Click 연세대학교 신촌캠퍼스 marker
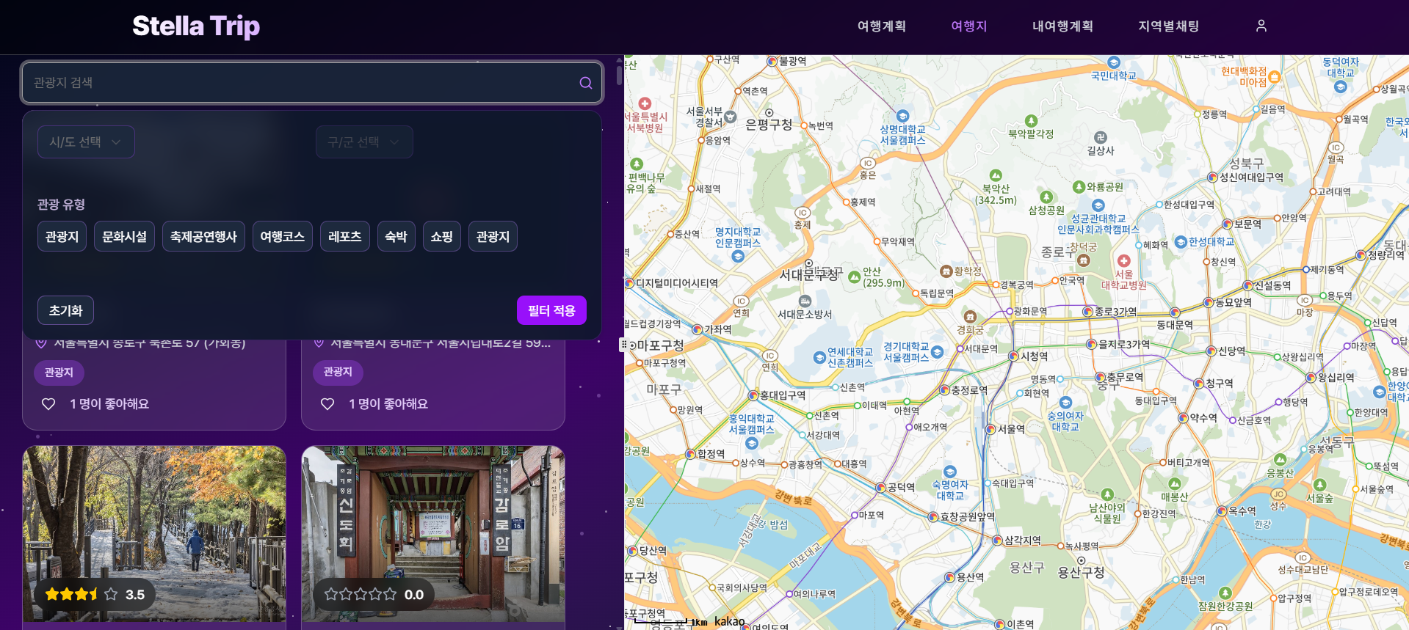 (819, 358)
